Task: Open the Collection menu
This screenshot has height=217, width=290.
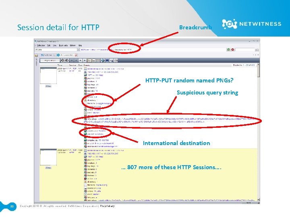Action: pyautogui.click(x=41, y=45)
